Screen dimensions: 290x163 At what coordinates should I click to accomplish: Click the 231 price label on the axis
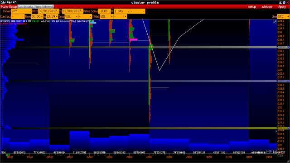[280, 145]
